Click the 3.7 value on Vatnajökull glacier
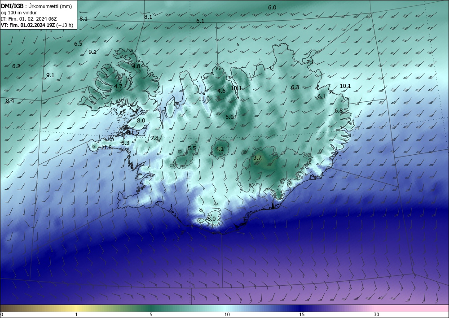Image resolution: width=449 pixels, height=318 pixels. point(257,157)
